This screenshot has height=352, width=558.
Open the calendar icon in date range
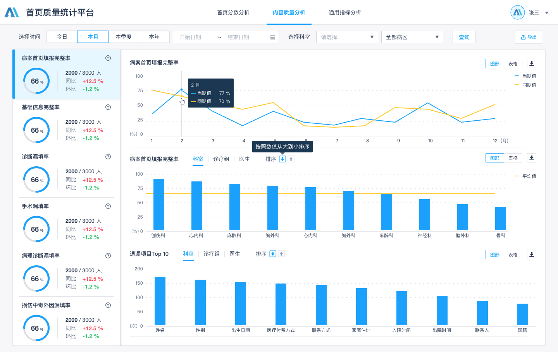pos(273,37)
